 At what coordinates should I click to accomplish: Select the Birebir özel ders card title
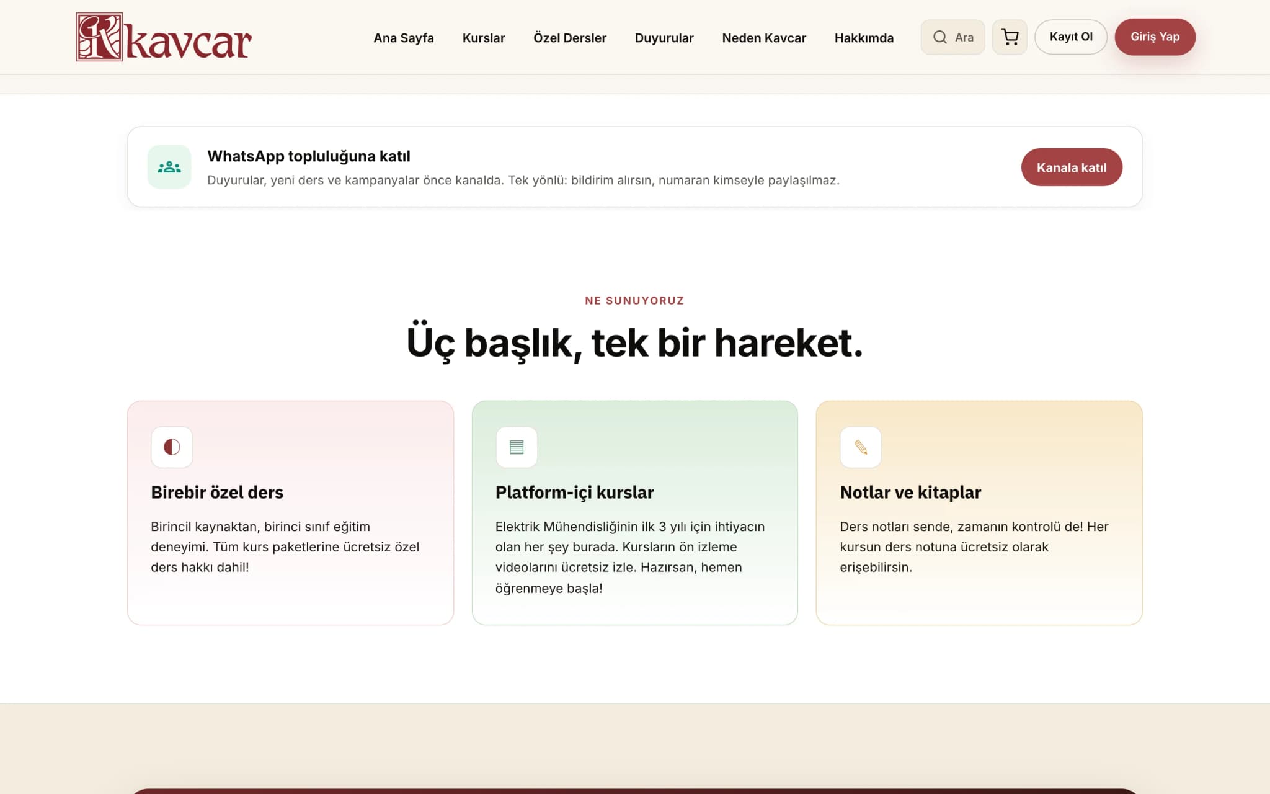tap(217, 493)
